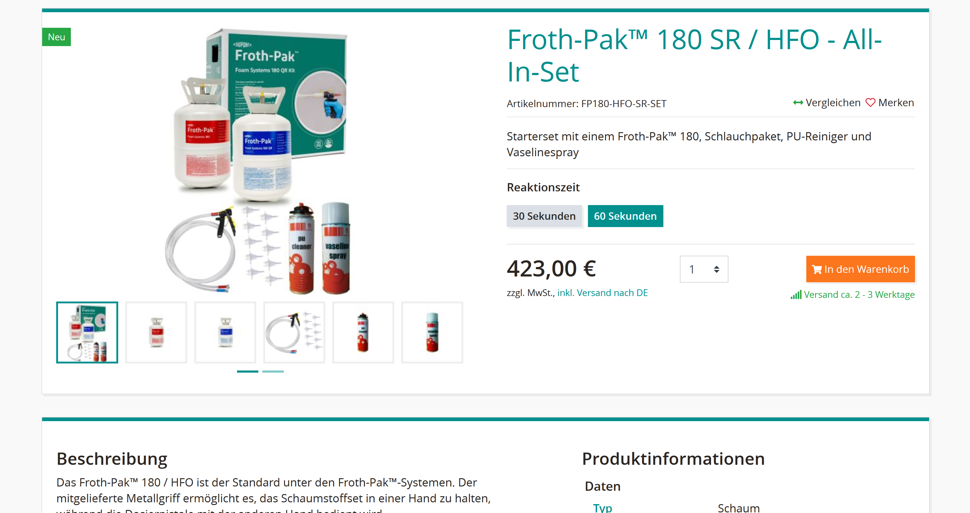Screen dimensions: 970x513
Task: Select the 30 Sekunden reaction time option
Action: (x=544, y=216)
